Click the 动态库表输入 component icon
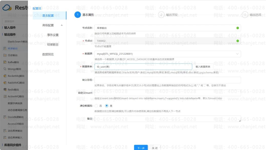The width and height of the screenshot is (266, 150). point(5,137)
